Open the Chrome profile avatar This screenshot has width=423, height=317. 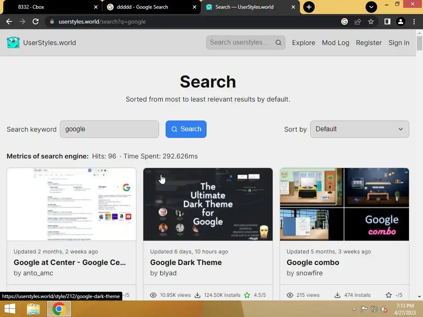(401, 21)
